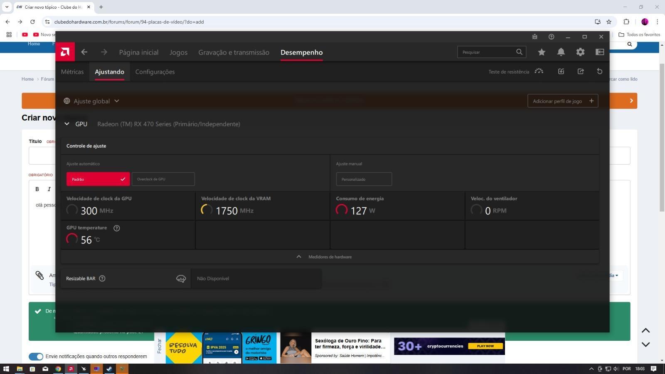Viewport: 665px width, 374px height.
Task: Open the Jogos tab
Action: [x=178, y=52]
